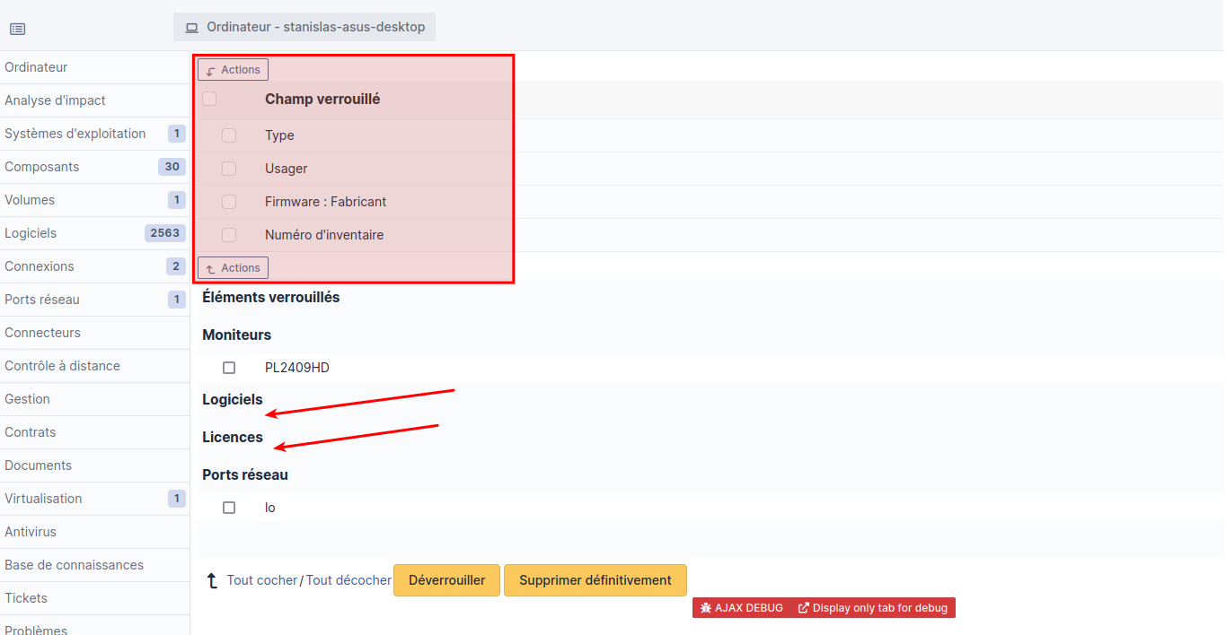
Task: Open the Systèmes d'exploitation tab
Action: [94, 134]
